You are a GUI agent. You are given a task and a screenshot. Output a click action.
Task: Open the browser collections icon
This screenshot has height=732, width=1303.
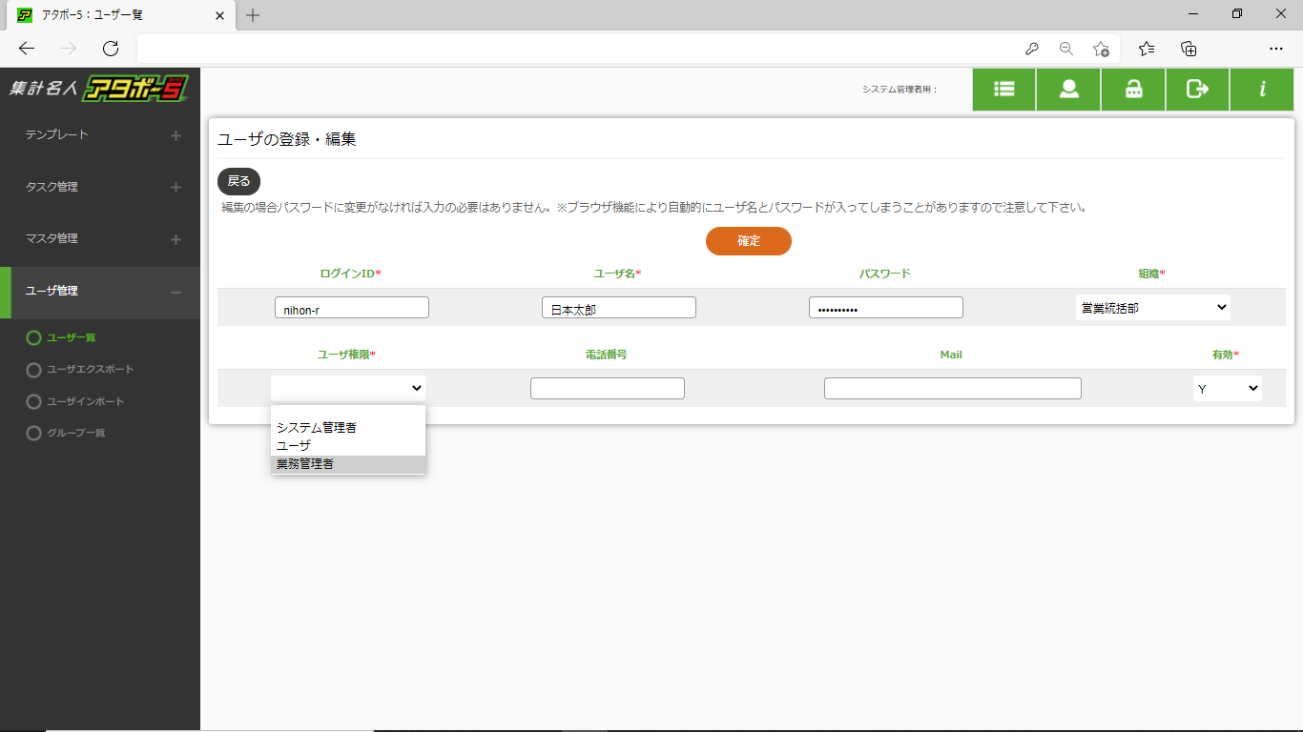(1189, 49)
